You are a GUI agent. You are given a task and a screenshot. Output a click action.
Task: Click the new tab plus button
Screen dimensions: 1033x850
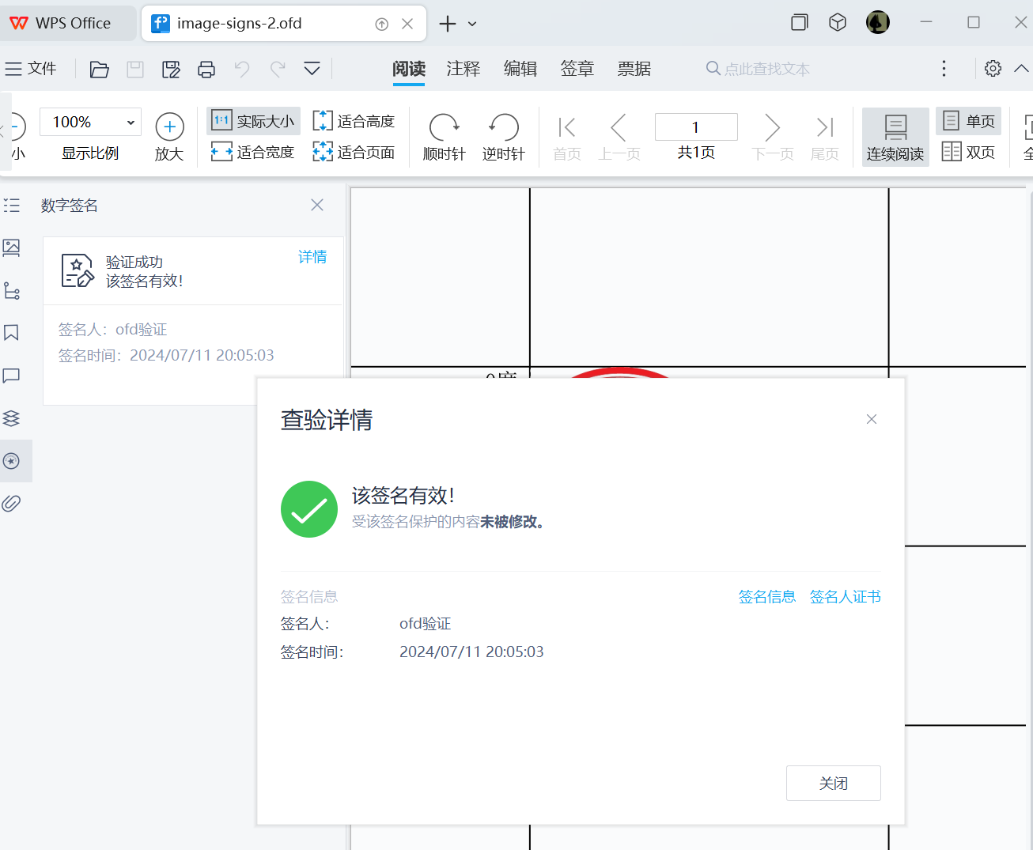coord(448,24)
